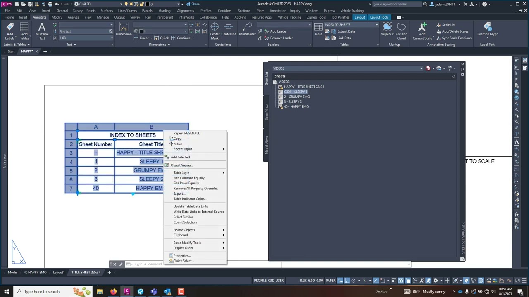Image resolution: width=529 pixels, height=297 pixels.
Task: Click the Continue dimension button
Action: [181, 38]
